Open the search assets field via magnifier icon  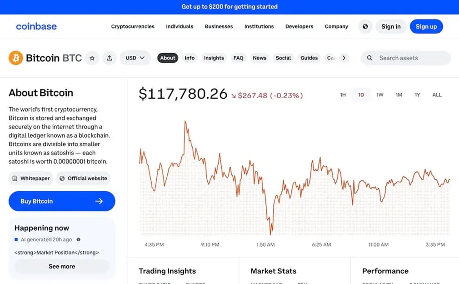pos(369,58)
